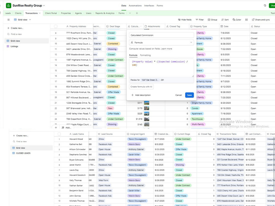Click the plus icon to add a table

click(137, 13)
